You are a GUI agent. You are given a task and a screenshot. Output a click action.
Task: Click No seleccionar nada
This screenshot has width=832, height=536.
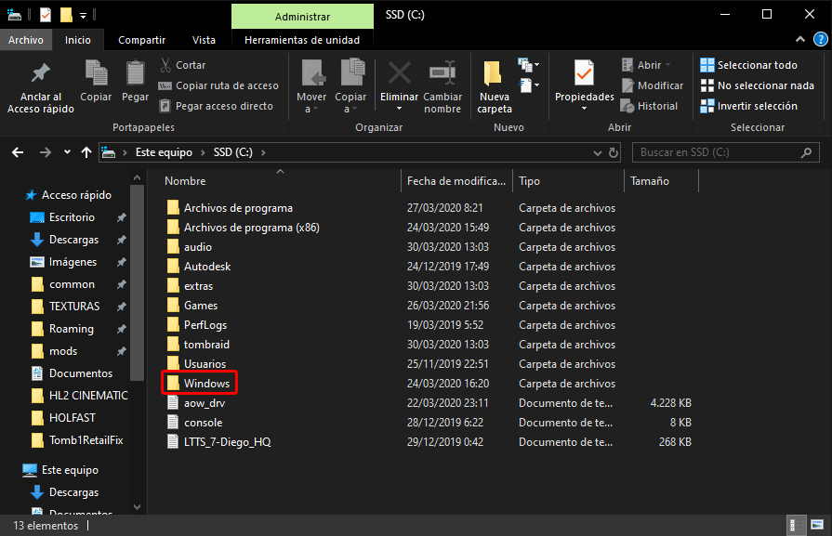point(757,85)
